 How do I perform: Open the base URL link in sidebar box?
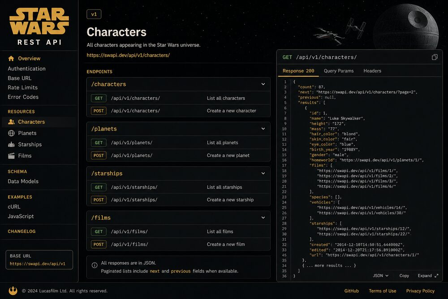[38, 264]
